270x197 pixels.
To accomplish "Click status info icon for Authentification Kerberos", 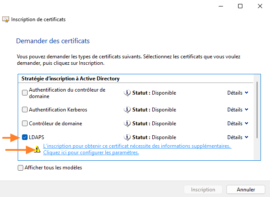I will coord(127,110).
